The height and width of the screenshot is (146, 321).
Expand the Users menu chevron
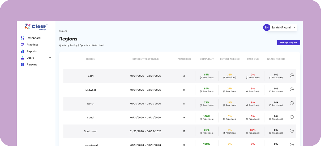pos(50,58)
